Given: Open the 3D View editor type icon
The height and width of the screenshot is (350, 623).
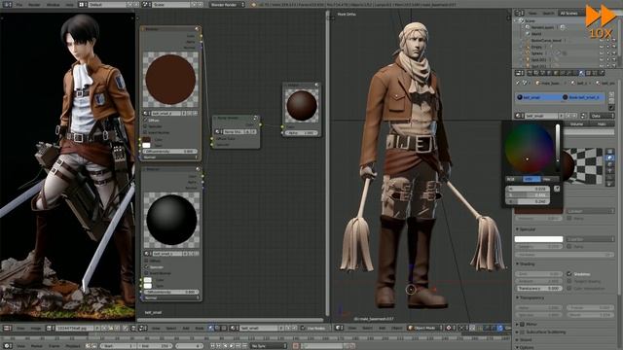Looking at the screenshot, I should coord(338,328).
